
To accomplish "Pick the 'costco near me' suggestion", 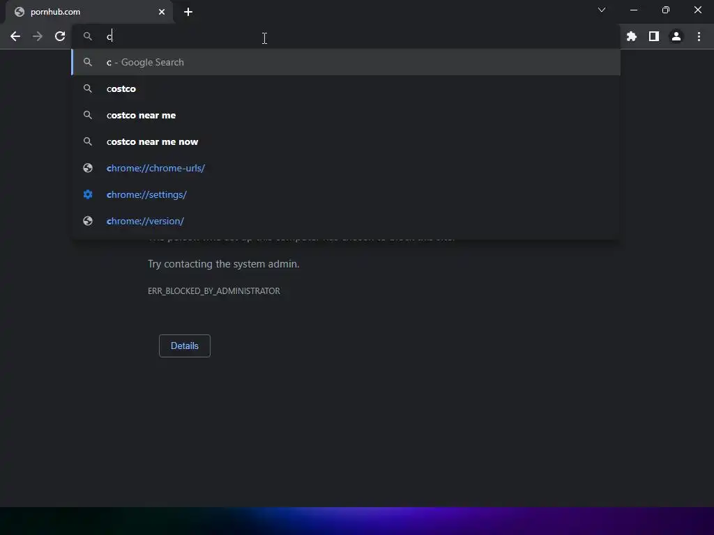I will (x=346, y=115).
